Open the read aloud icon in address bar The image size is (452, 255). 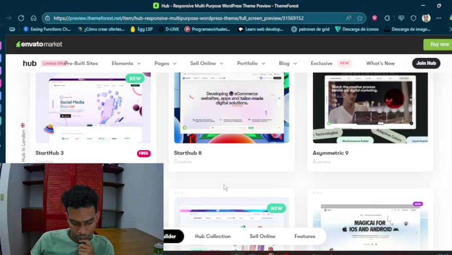click(x=349, y=18)
